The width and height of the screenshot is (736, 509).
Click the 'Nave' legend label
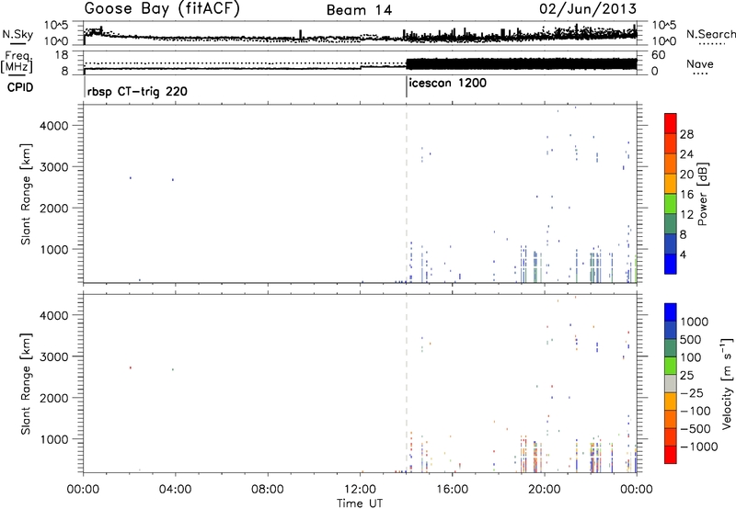click(700, 64)
